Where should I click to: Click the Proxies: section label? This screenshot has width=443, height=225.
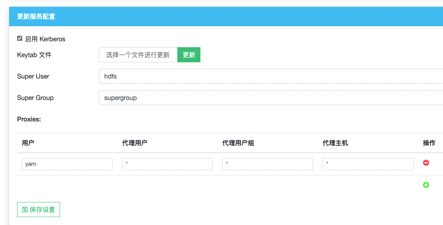[29, 119]
